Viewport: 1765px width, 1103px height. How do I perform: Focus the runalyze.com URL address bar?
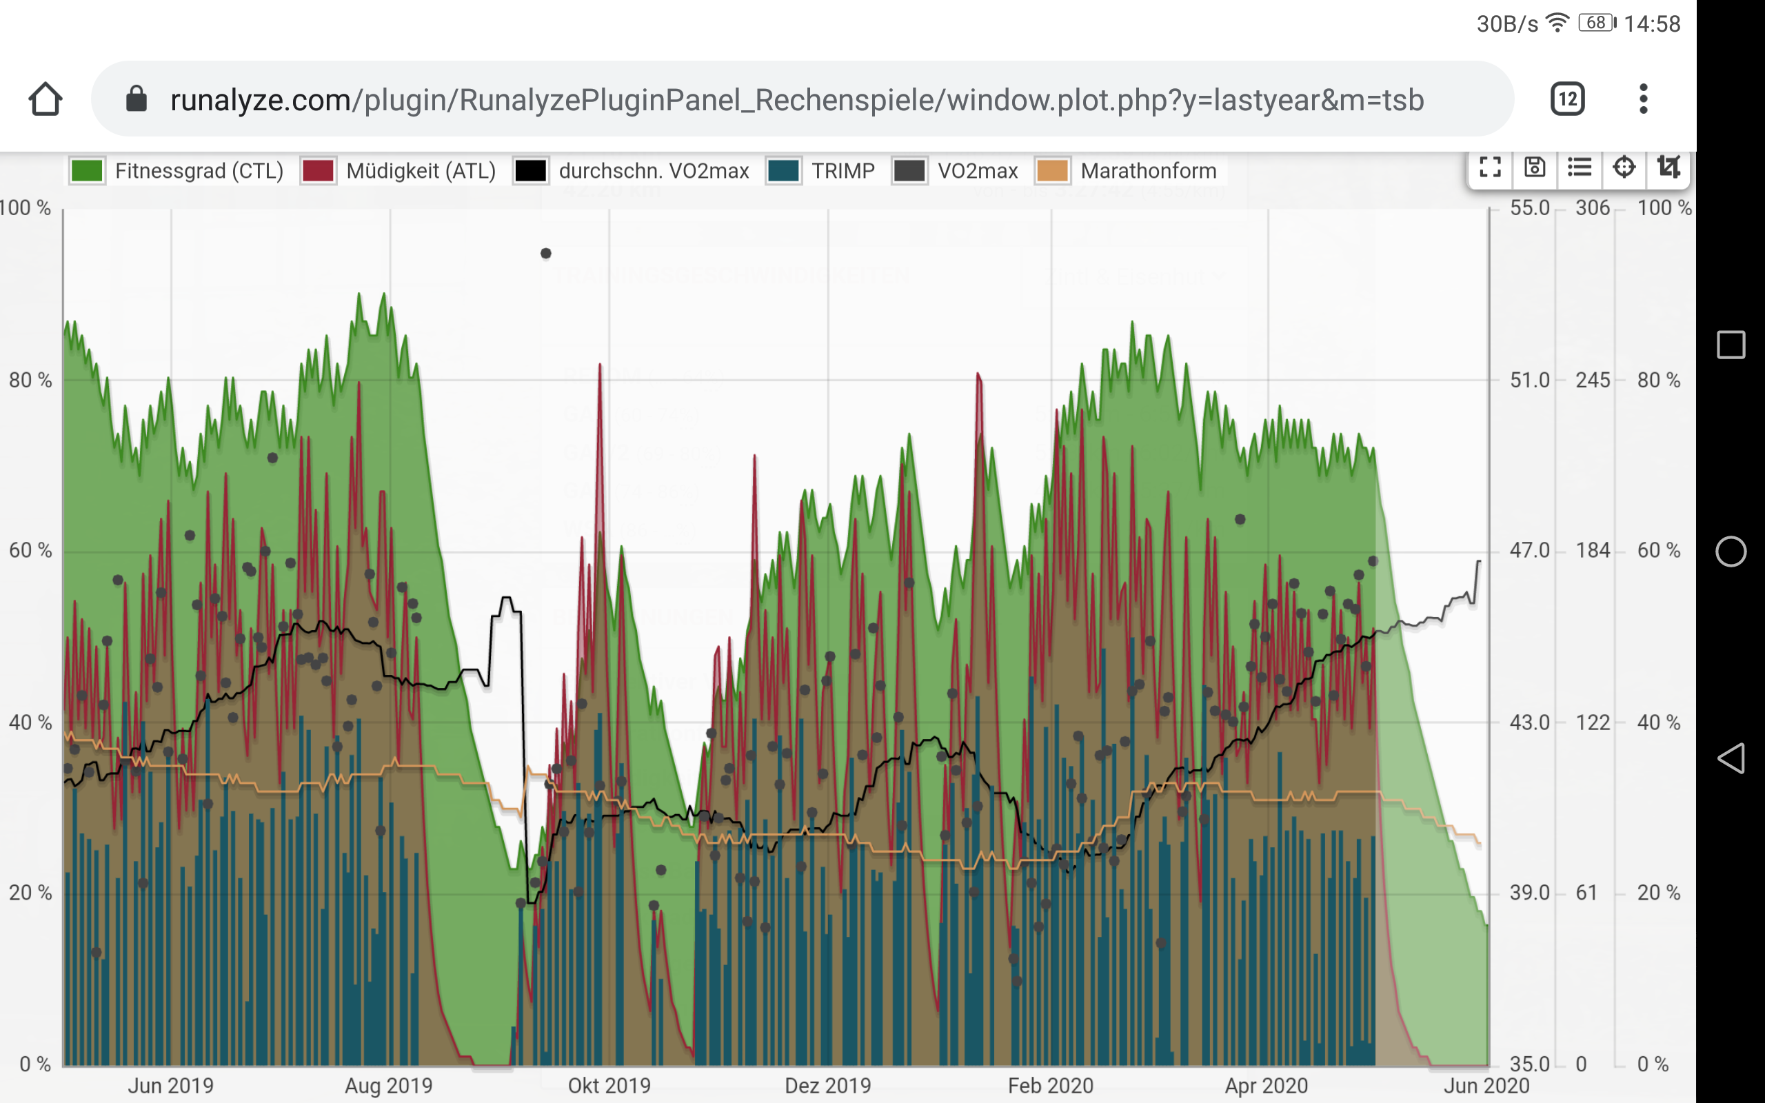(795, 99)
